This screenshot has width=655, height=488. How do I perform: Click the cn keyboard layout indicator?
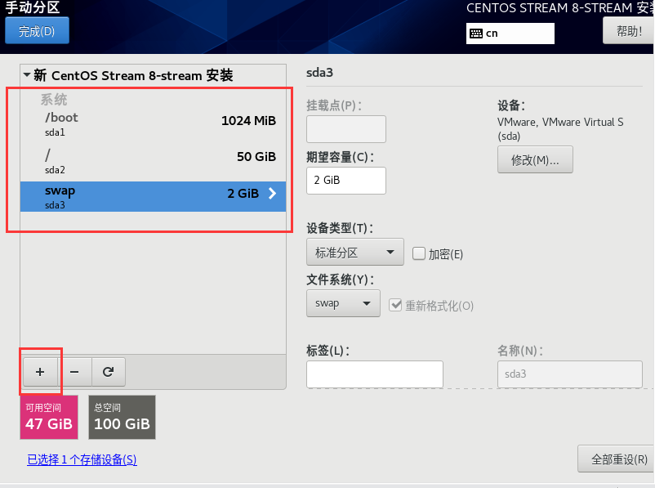(510, 34)
